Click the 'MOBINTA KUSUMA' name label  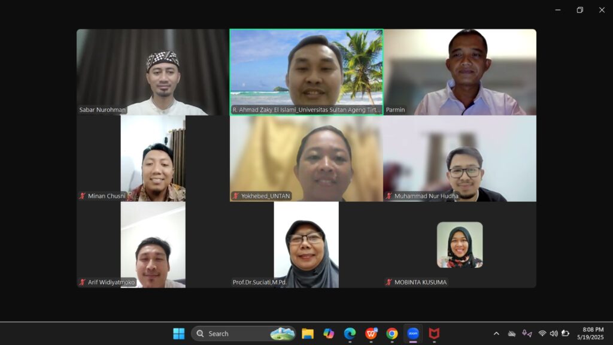pyautogui.click(x=420, y=282)
